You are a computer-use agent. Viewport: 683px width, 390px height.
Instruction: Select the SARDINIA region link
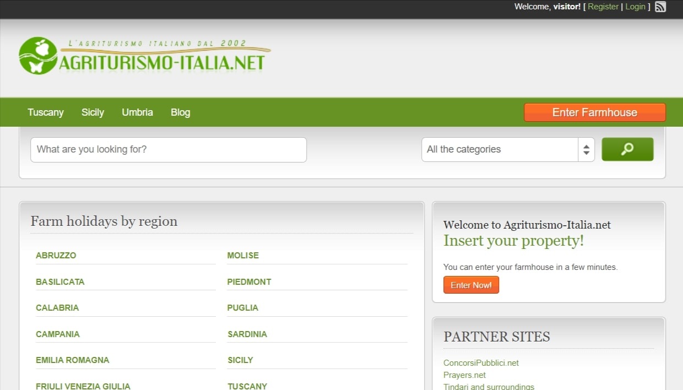click(x=247, y=334)
